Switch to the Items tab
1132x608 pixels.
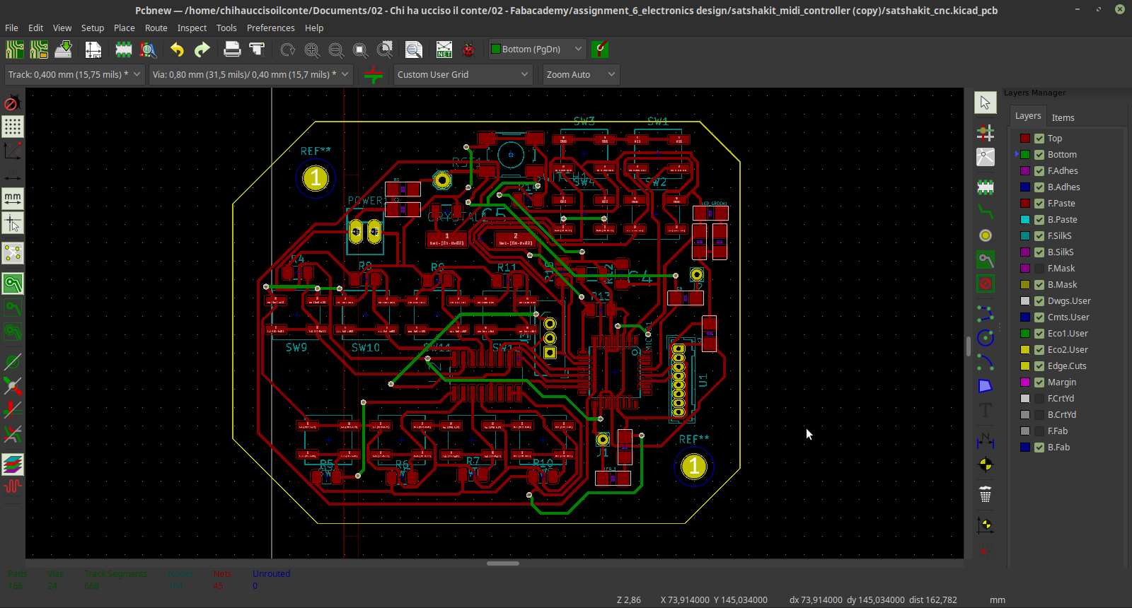click(1063, 117)
